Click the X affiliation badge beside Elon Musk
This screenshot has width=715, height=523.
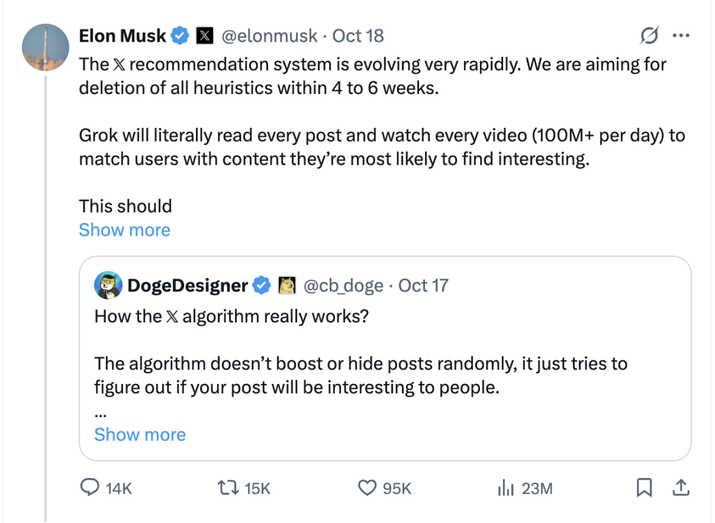pos(205,36)
